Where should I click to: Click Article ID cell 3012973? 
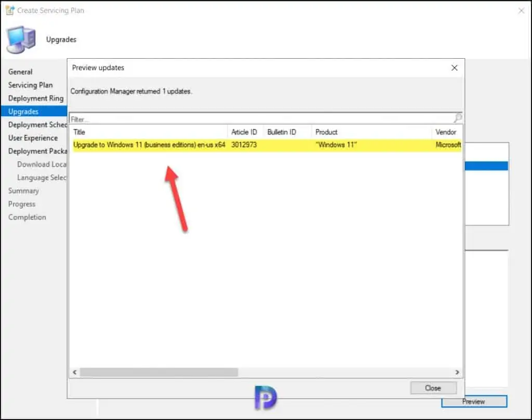(x=244, y=145)
